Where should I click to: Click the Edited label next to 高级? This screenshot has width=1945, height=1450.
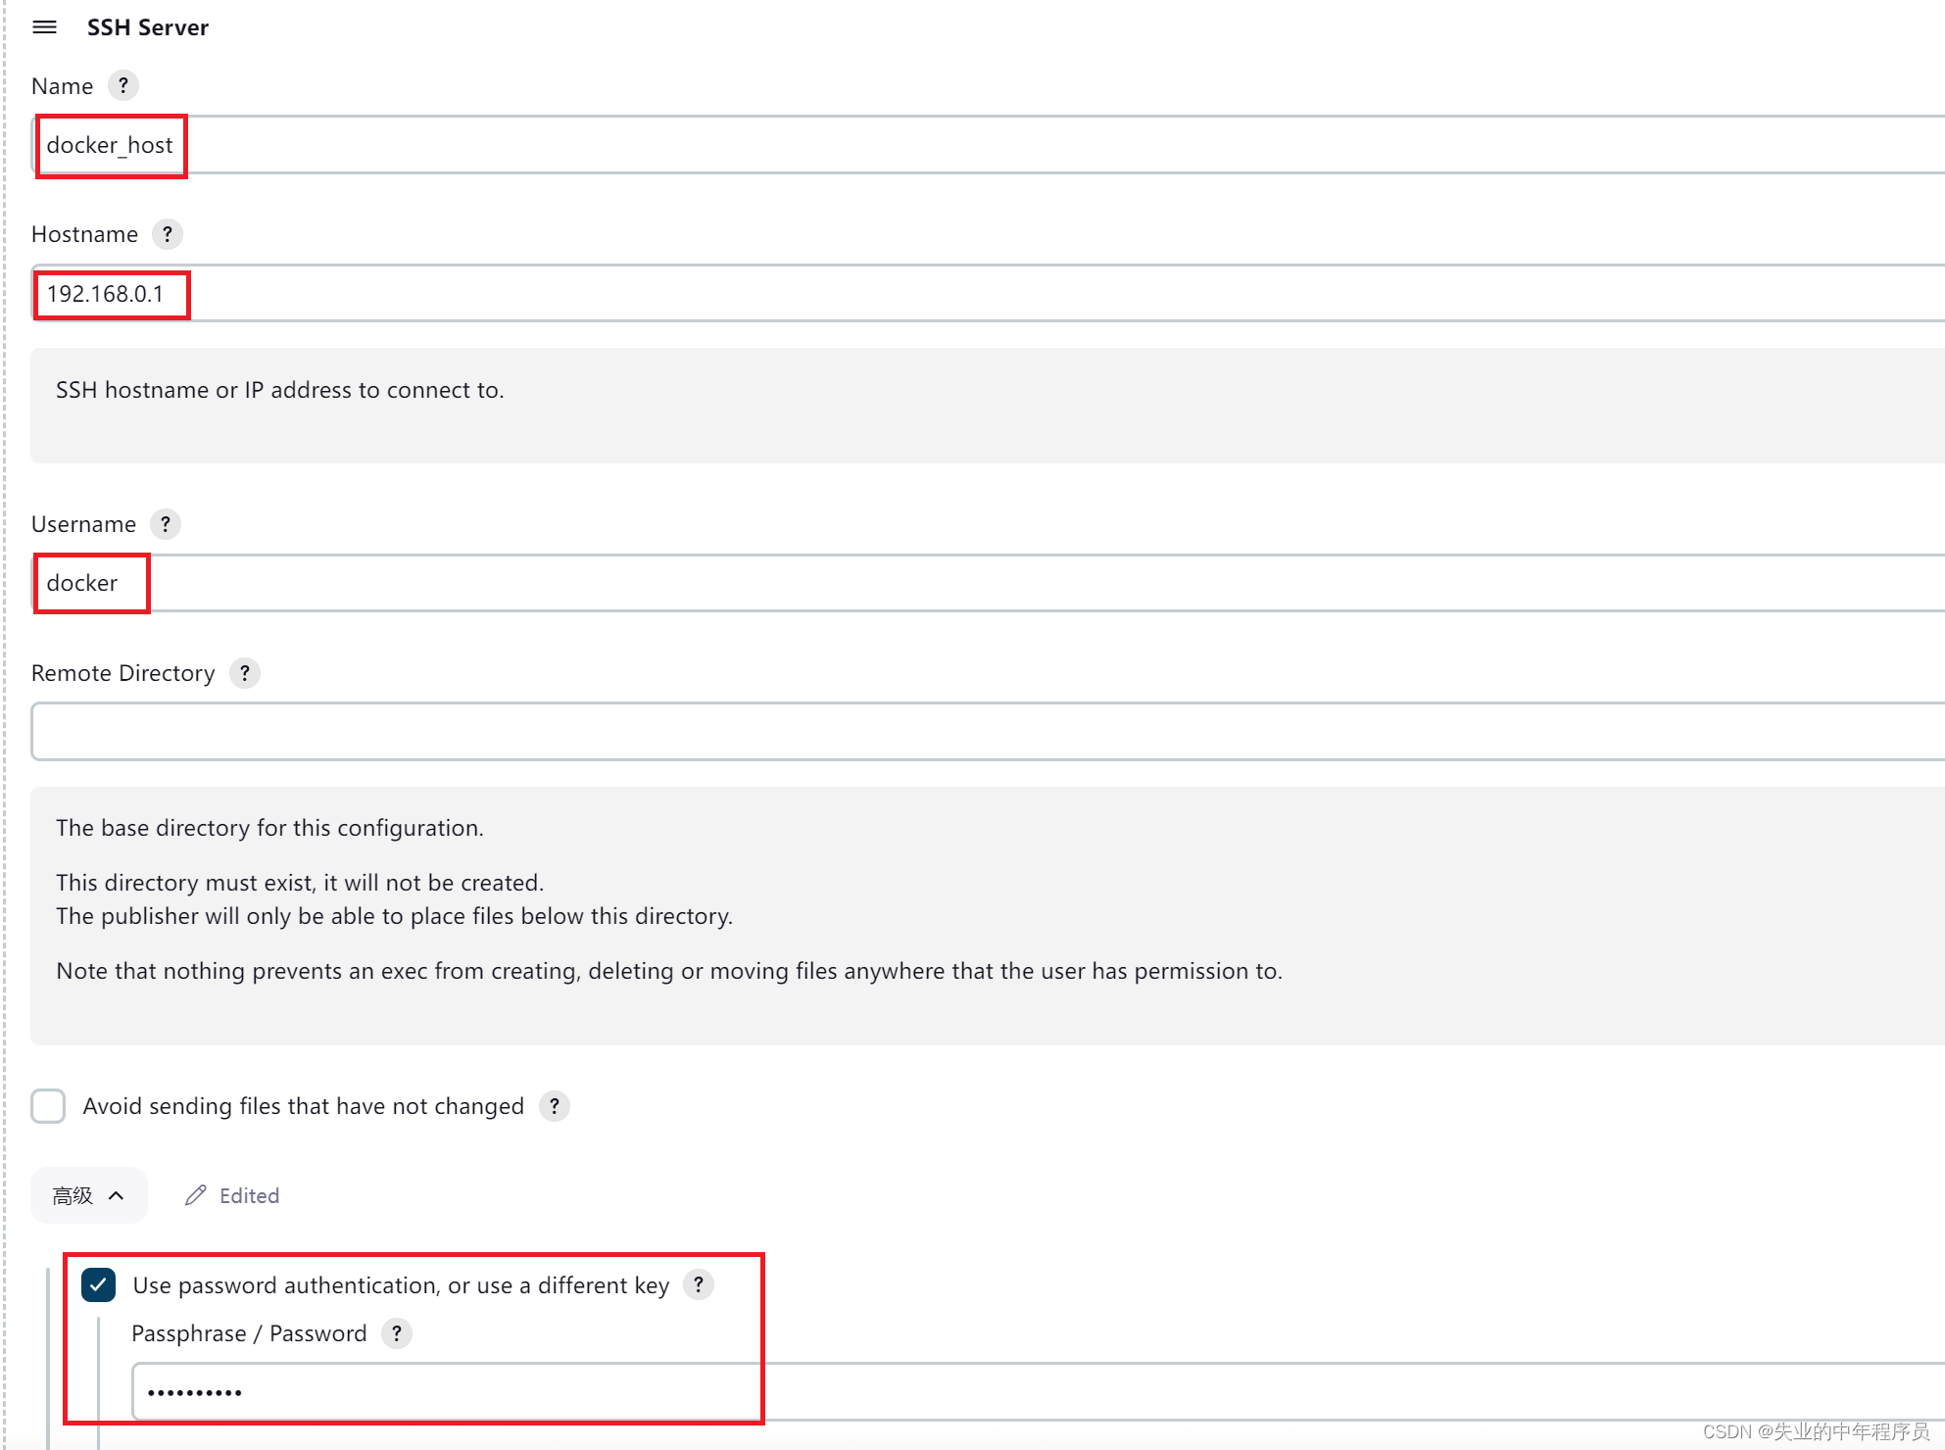(249, 1195)
